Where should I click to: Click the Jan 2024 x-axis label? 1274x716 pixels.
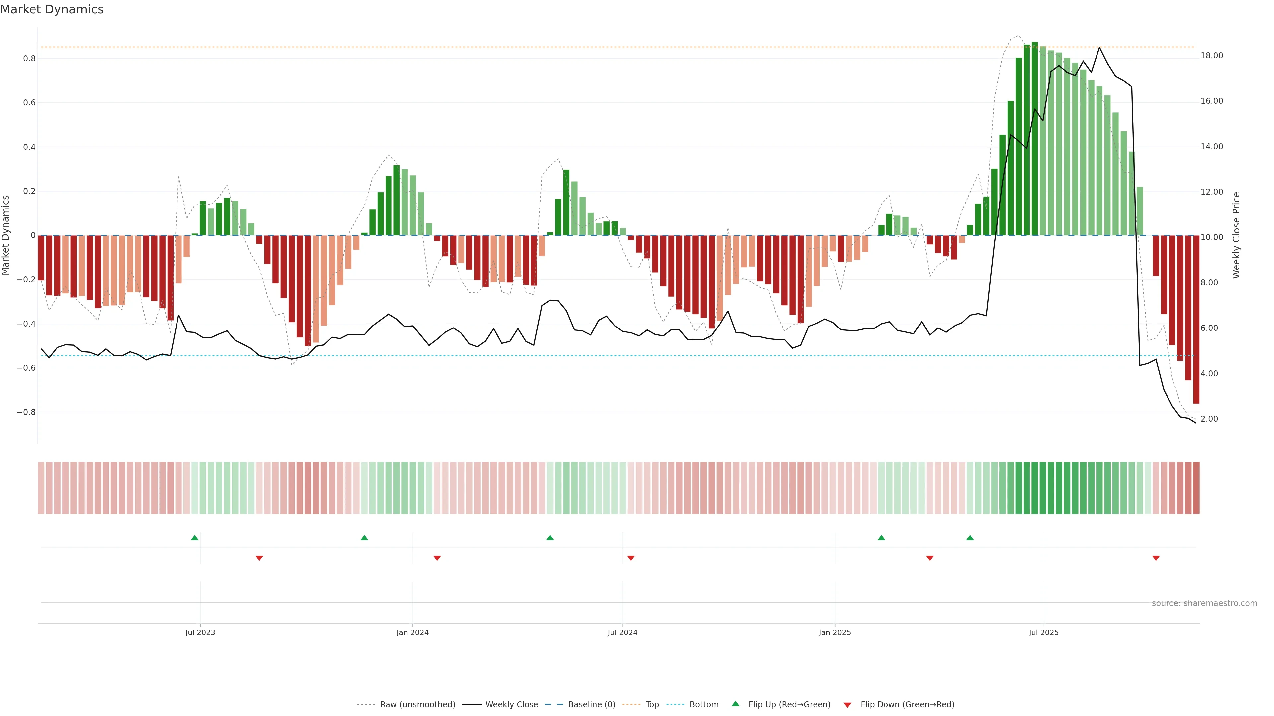point(412,632)
